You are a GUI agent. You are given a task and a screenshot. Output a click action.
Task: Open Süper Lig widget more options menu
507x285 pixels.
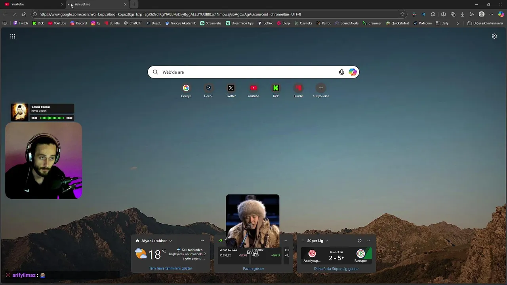[x=368, y=241]
